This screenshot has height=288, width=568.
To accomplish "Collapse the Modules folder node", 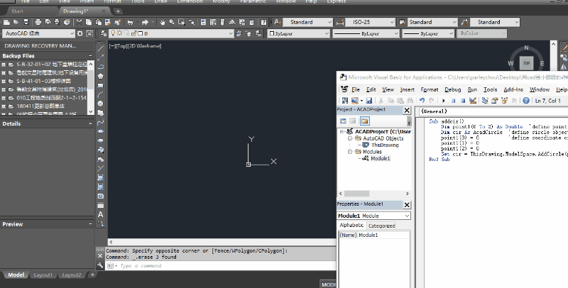I will coord(350,152).
